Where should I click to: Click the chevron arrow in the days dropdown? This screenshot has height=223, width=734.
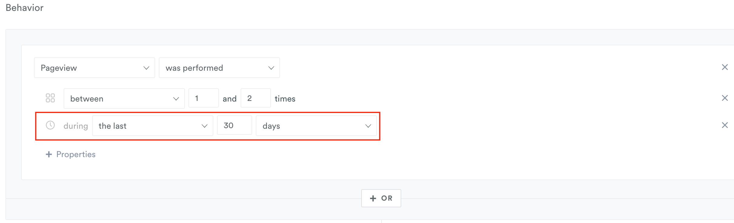click(x=368, y=126)
